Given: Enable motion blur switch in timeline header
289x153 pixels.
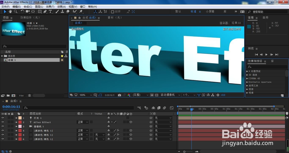Looking at the screenshot, I should pyautogui.click(x=164, y=108).
